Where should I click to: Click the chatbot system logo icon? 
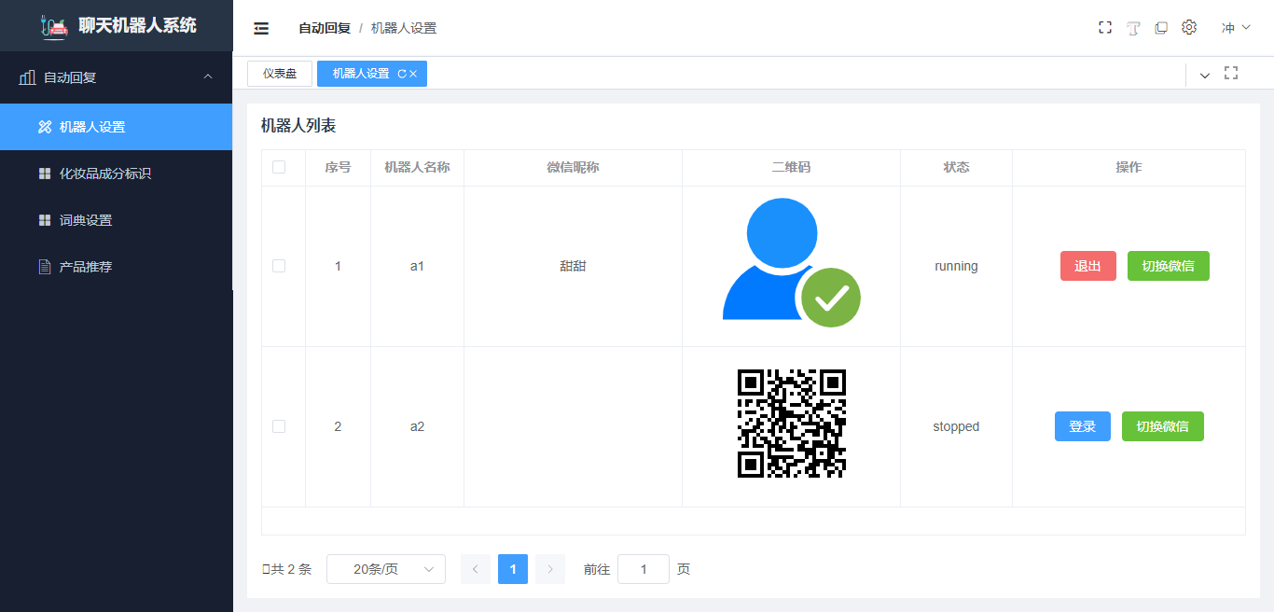point(55,26)
